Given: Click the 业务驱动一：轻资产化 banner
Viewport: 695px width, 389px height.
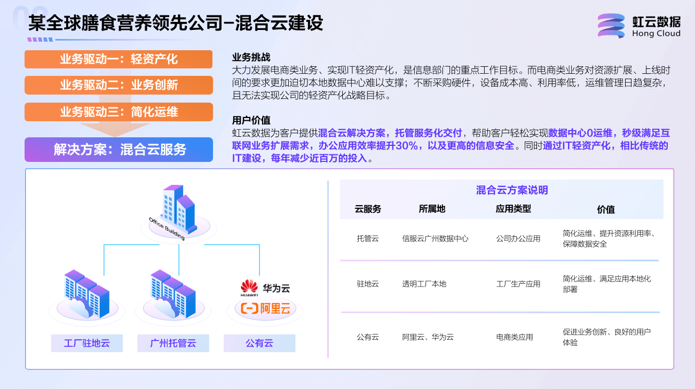Looking at the screenshot, I should click(x=119, y=59).
